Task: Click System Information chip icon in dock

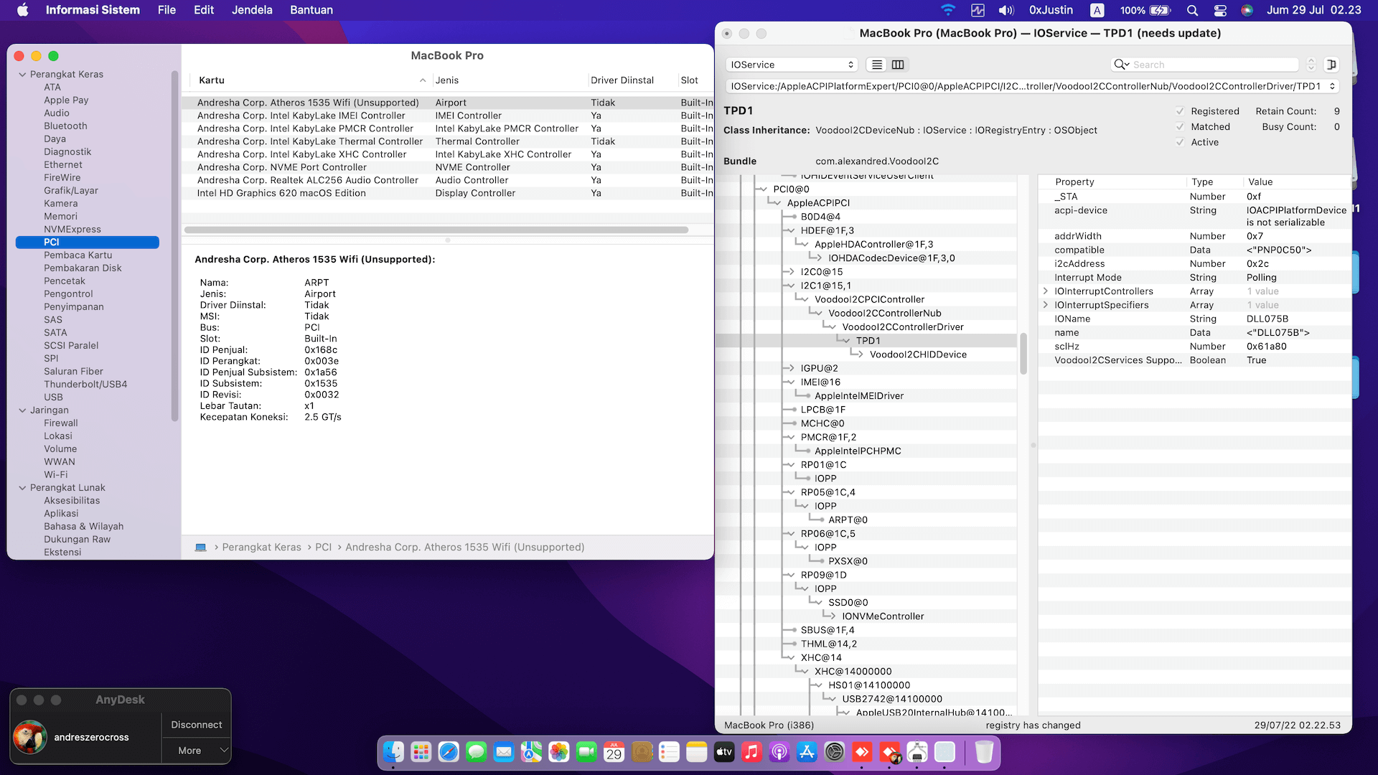Action: (917, 752)
